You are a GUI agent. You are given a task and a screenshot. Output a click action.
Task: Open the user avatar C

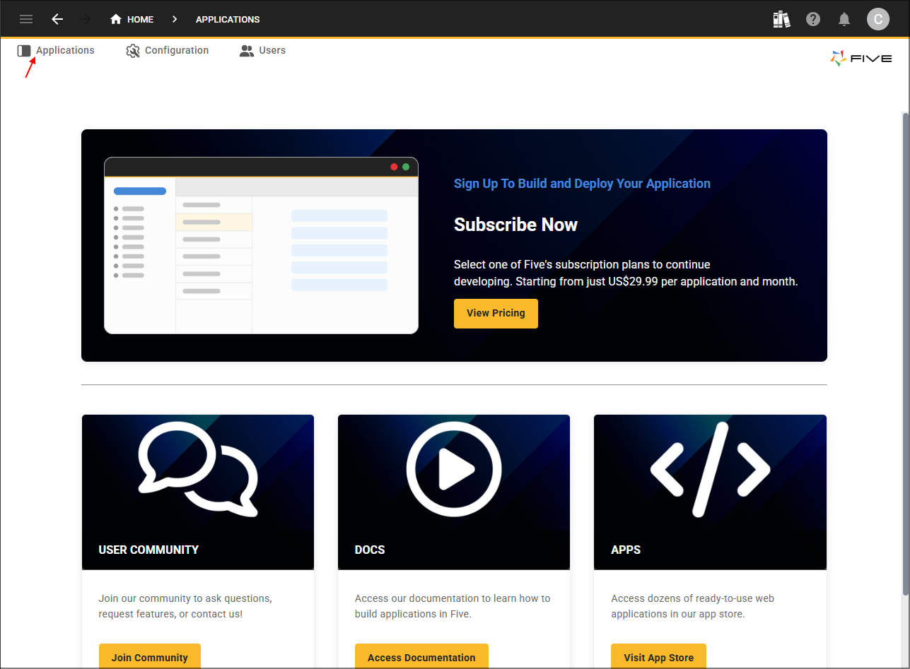878,19
